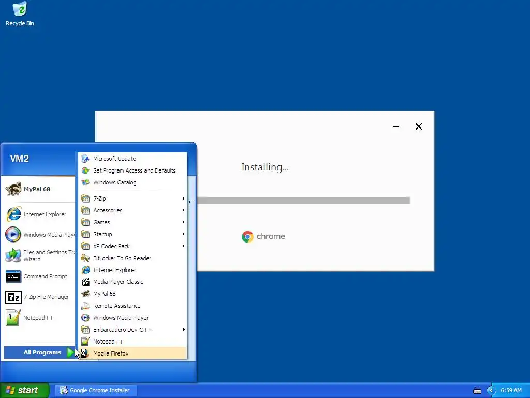The height and width of the screenshot is (398, 530).
Task: Click the Remote Assistance icon
Action: 85,306
